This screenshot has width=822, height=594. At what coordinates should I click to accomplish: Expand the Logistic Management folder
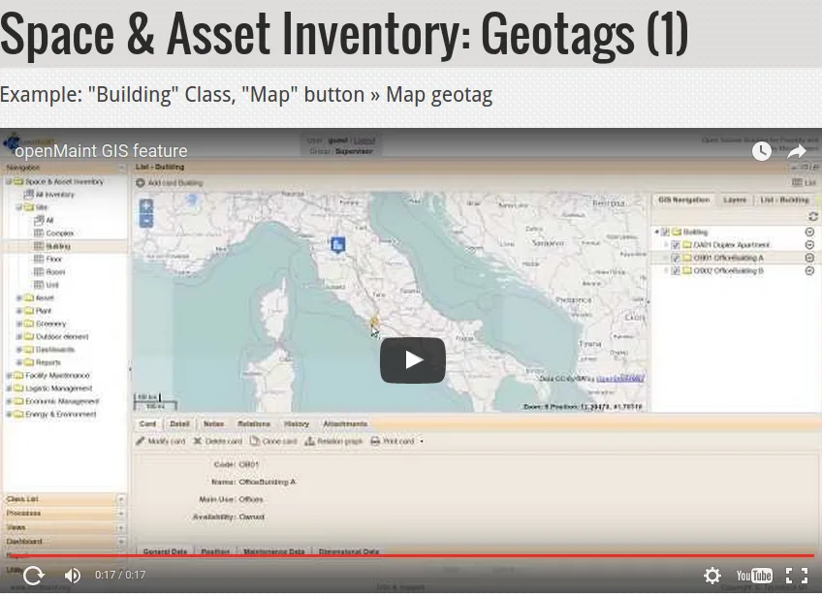pos(9,389)
